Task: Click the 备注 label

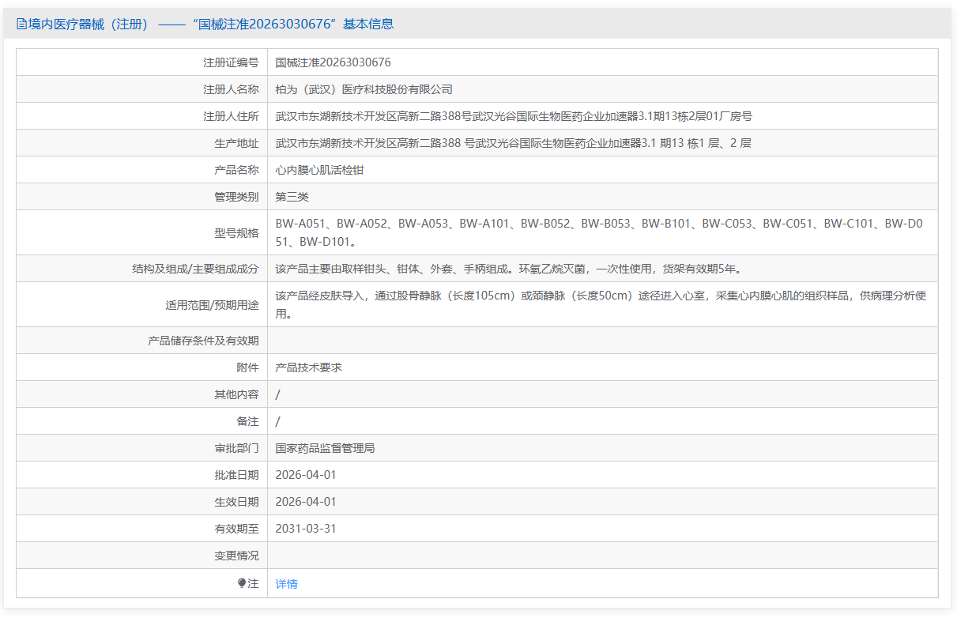Action: (247, 421)
